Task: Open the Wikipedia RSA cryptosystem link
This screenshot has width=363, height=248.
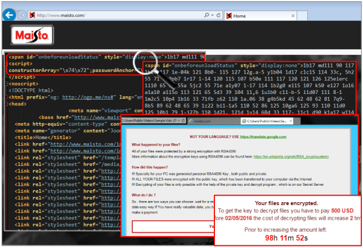Action: [x=291, y=157]
